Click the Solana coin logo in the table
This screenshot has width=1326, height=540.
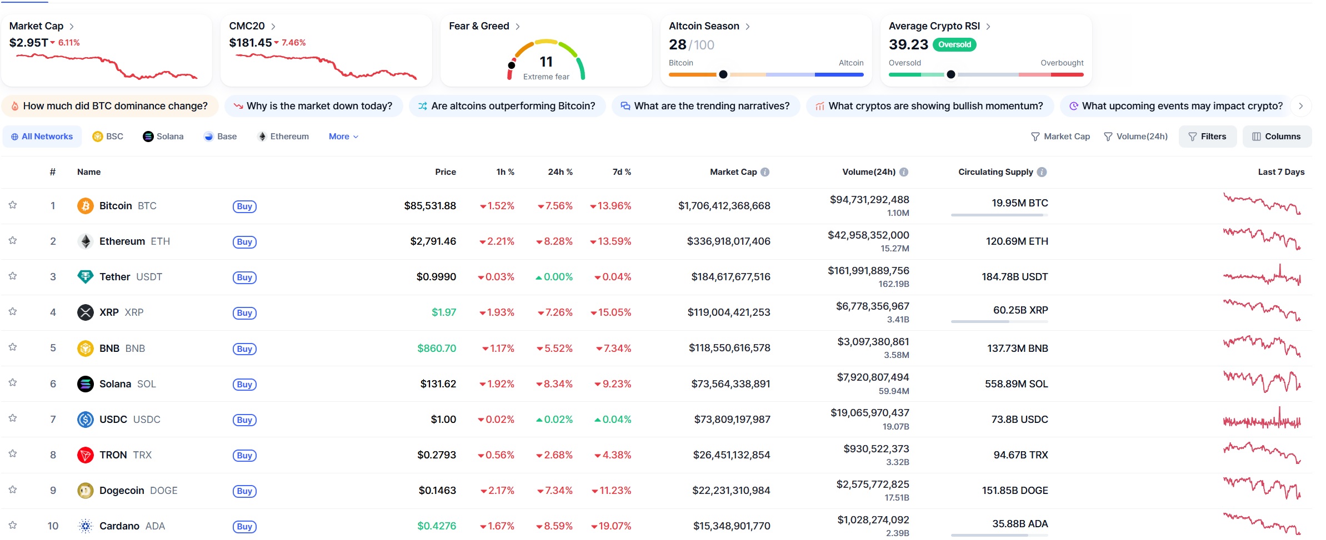pos(85,384)
